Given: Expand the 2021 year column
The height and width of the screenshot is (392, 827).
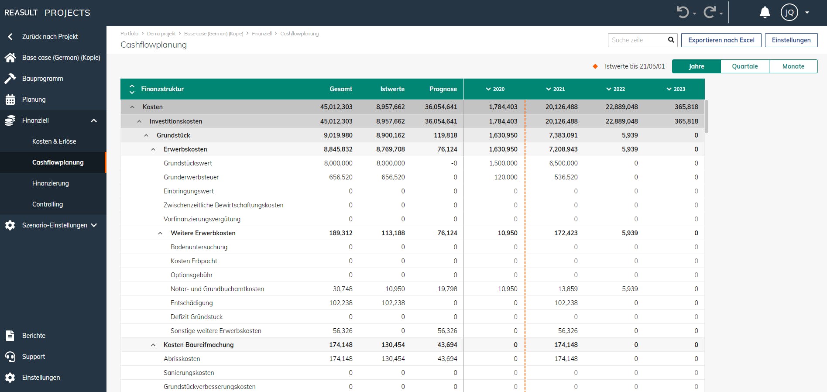Looking at the screenshot, I should (549, 89).
